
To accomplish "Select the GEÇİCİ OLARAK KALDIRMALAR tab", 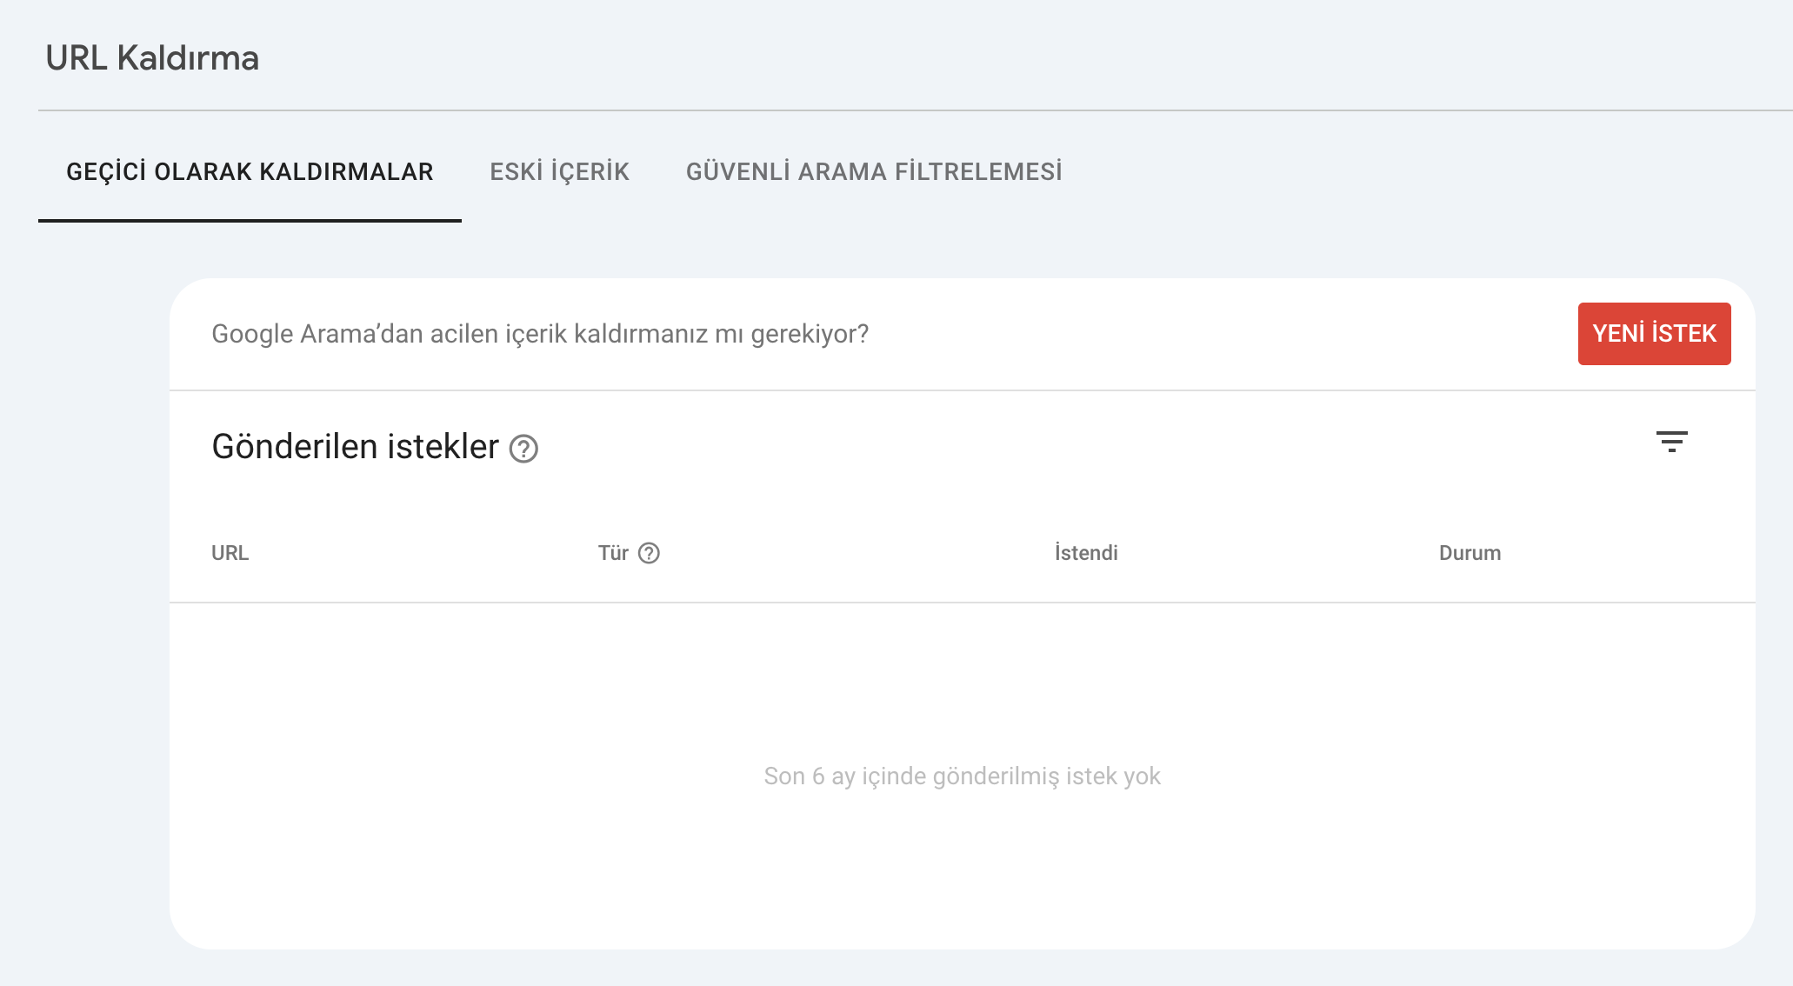I will point(250,172).
